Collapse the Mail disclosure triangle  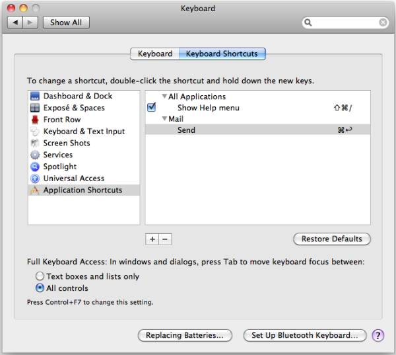164,119
